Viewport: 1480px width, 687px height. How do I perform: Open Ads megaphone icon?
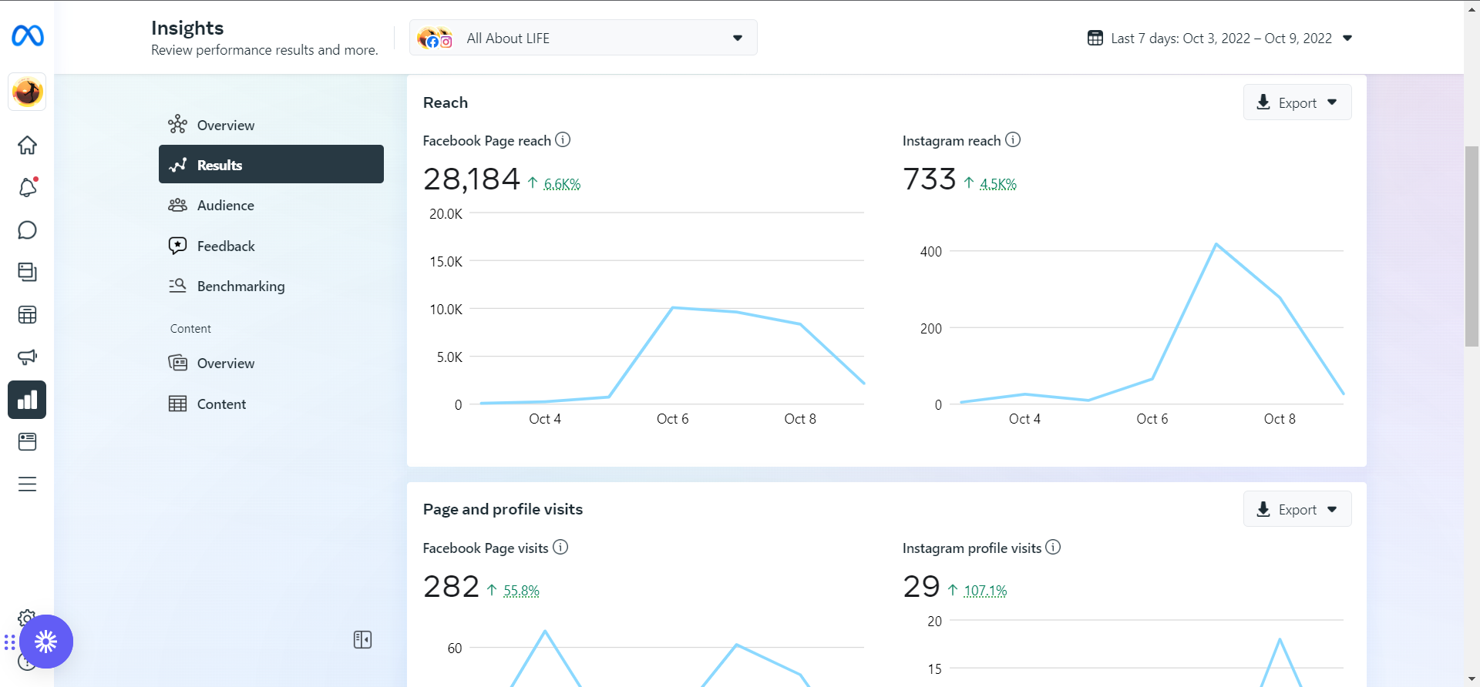pyautogui.click(x=27, y=357)
